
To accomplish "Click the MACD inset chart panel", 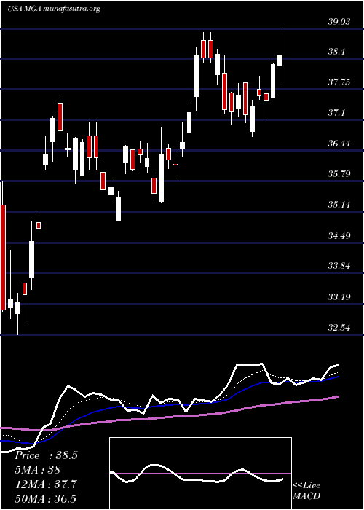I will pos(200,474).
